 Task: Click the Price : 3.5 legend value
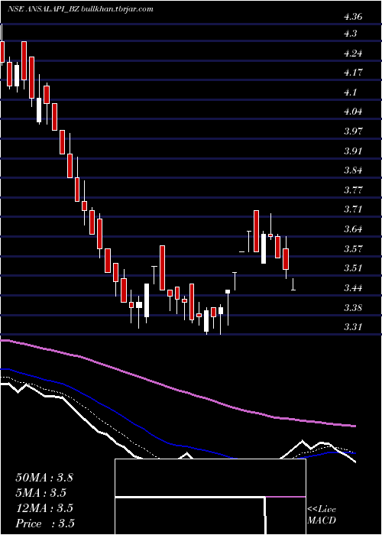click(45, 524)
